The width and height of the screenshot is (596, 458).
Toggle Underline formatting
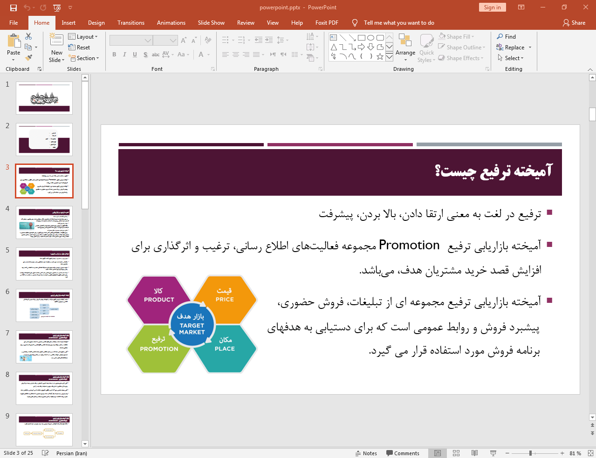pyautogui.click(x=135, y=55)
